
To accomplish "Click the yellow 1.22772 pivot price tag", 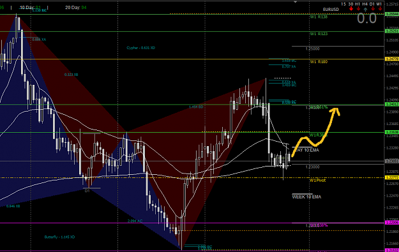I will pos(392,177).
